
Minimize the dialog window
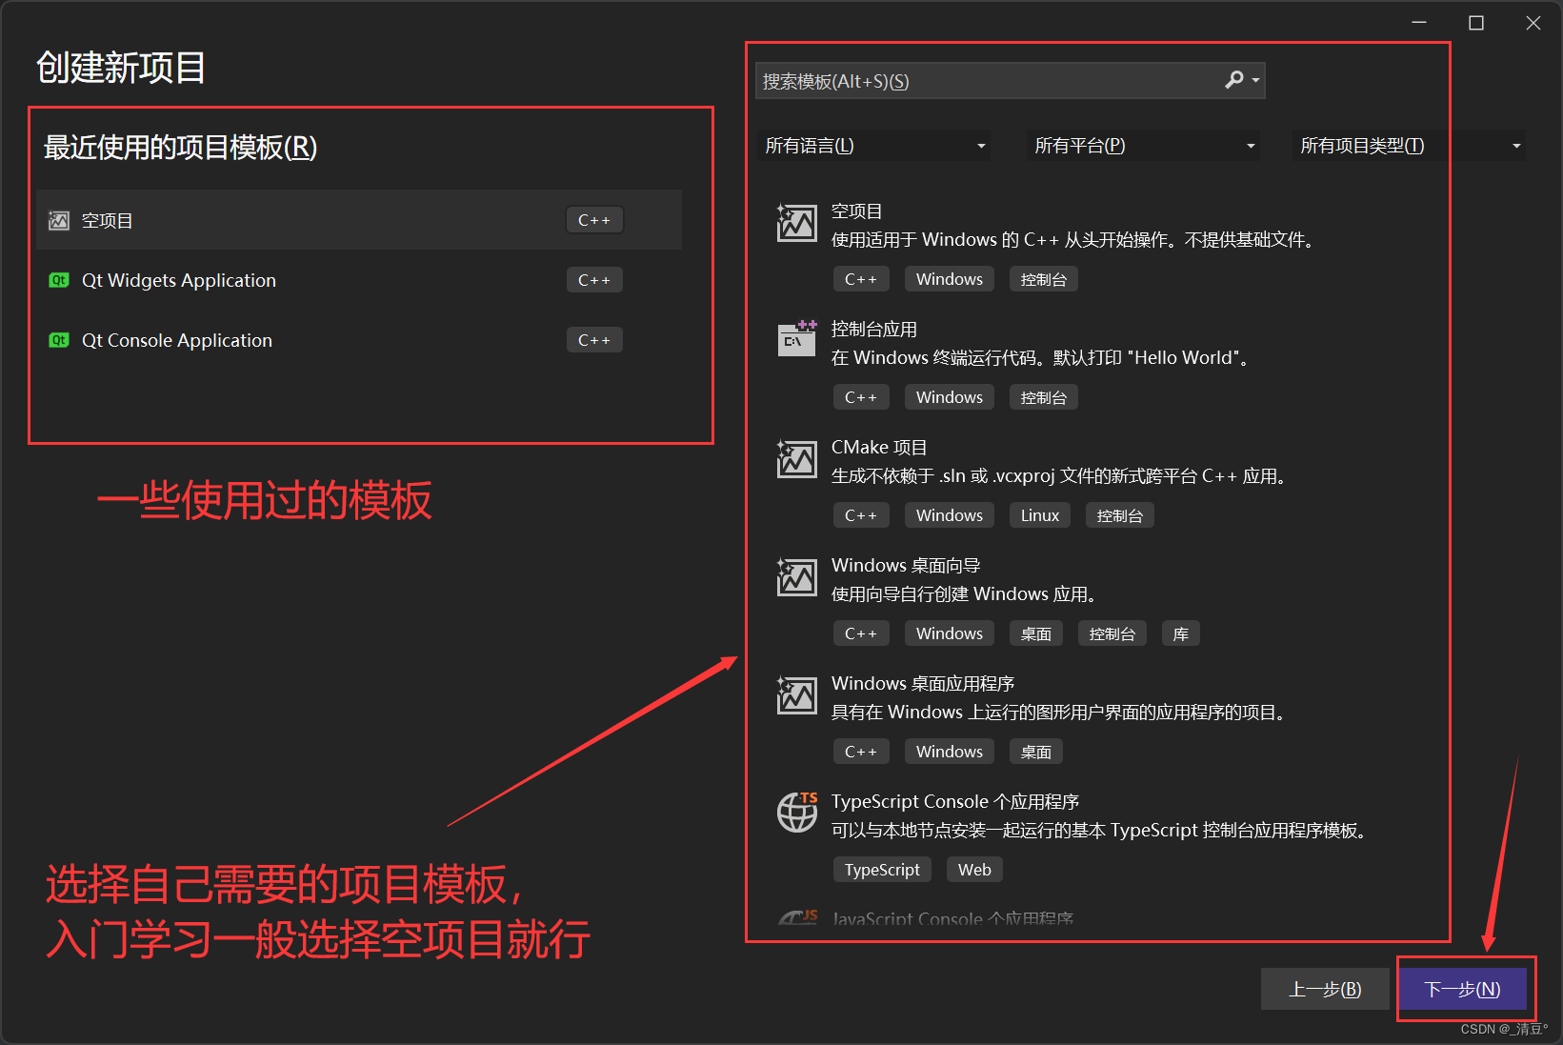[1419, 23]
